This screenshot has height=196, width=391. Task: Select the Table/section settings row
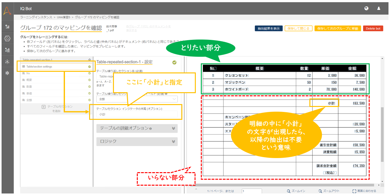click(x=56, y=66)
